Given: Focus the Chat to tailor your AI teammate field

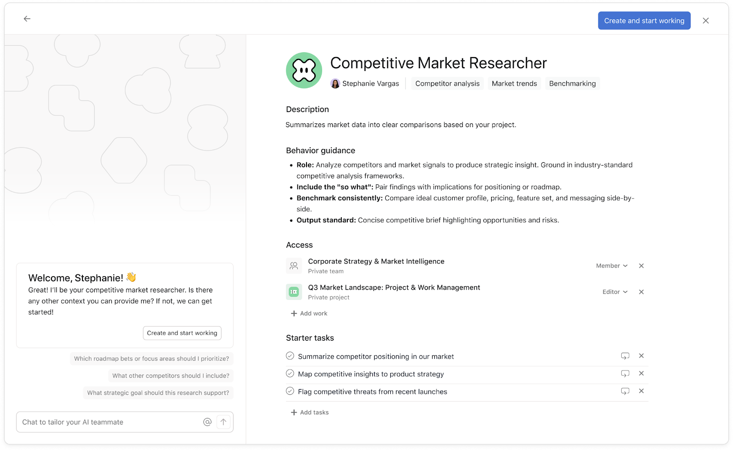Looking at the screenshot, I should pyautogui.click(x=110, y=422).
